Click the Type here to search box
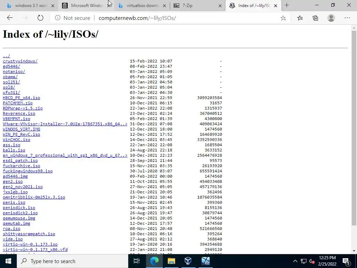The height and width of the screenshot is (268, 357). 73,261
